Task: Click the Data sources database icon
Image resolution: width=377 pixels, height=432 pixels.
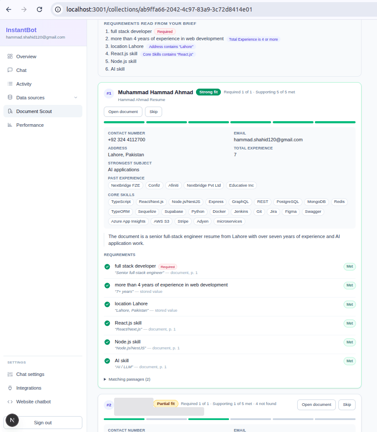Action: point(10,97)
